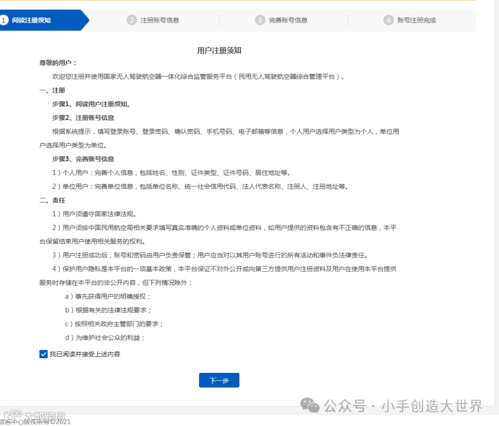The image size is (499, 426).
Task: Click the 二、责任 section heading
Action: click(x=52, y=200)
